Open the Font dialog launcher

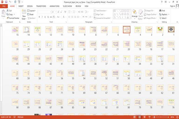coord(66,22)
